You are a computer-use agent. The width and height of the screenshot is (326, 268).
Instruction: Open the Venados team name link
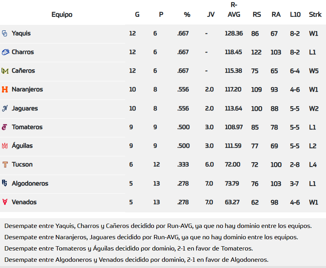click(24, 202)
